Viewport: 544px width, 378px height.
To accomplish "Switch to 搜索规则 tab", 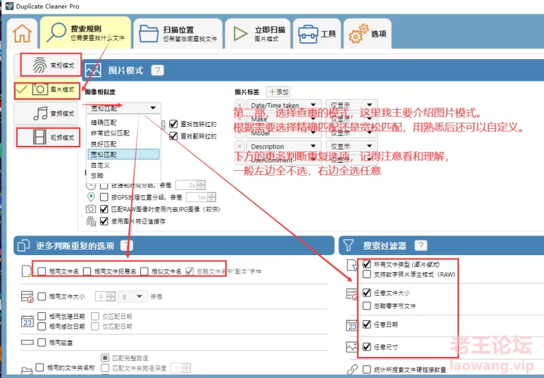I will 86,33.
